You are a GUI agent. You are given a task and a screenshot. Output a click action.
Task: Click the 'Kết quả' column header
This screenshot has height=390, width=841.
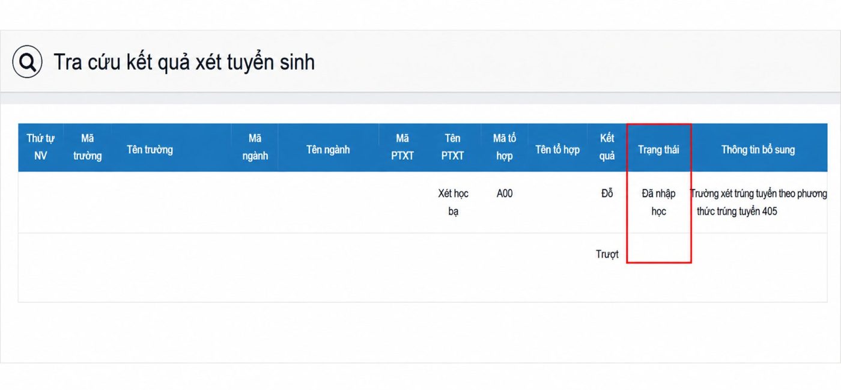click(607, 147)
